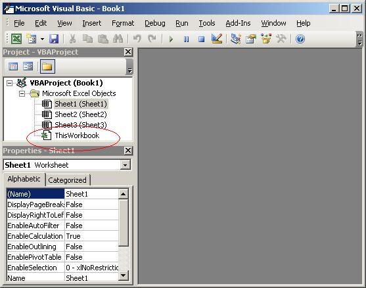Collapse the VBAProject (Book1) tree node
The image size is (366, 288).
9,83
